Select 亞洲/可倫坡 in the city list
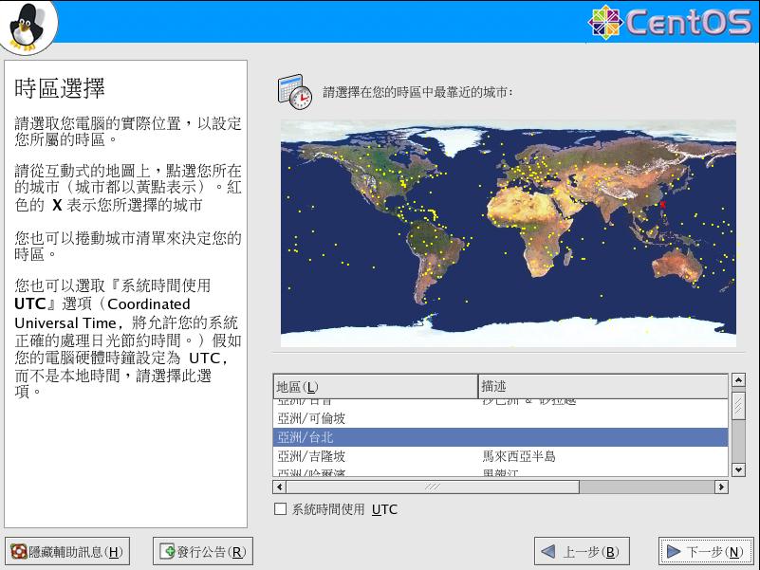760x570 pixels. click(500, 418)
